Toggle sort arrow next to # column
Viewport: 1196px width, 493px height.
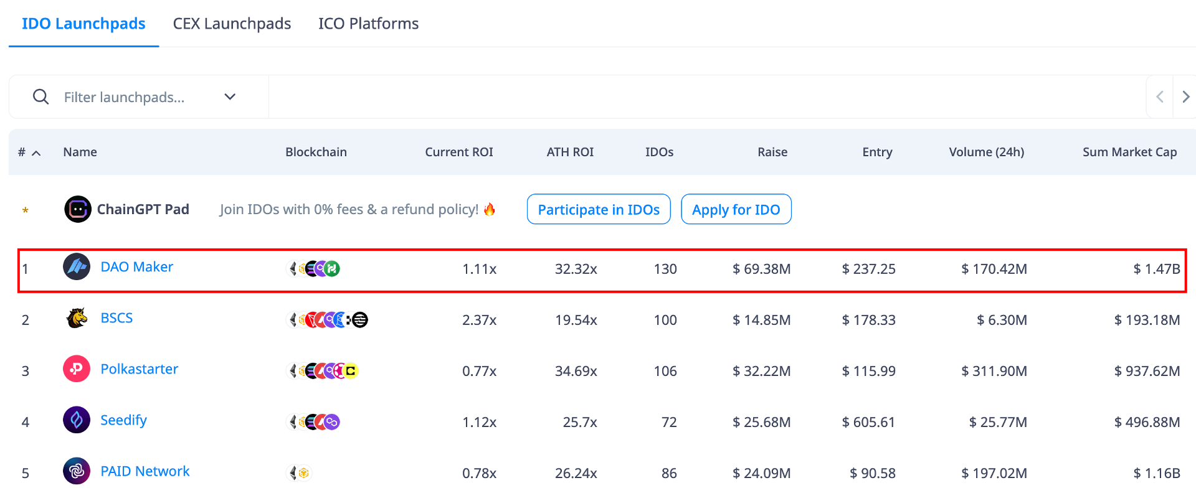click(36, 153)
